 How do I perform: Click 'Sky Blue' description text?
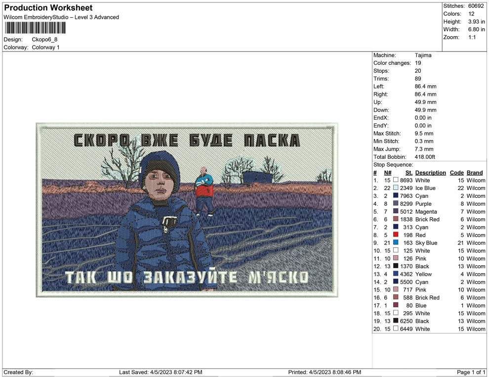(x=426, y=243)
